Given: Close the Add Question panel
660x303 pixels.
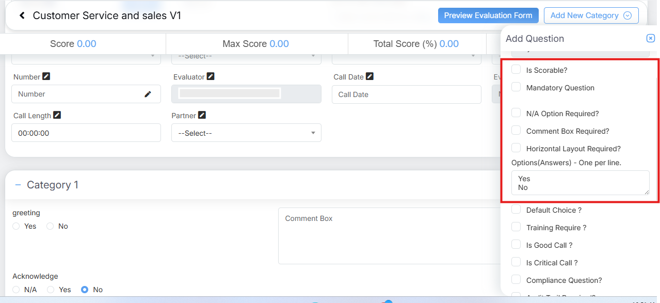Looking at the screenshot, I should [x=650, y=38].
